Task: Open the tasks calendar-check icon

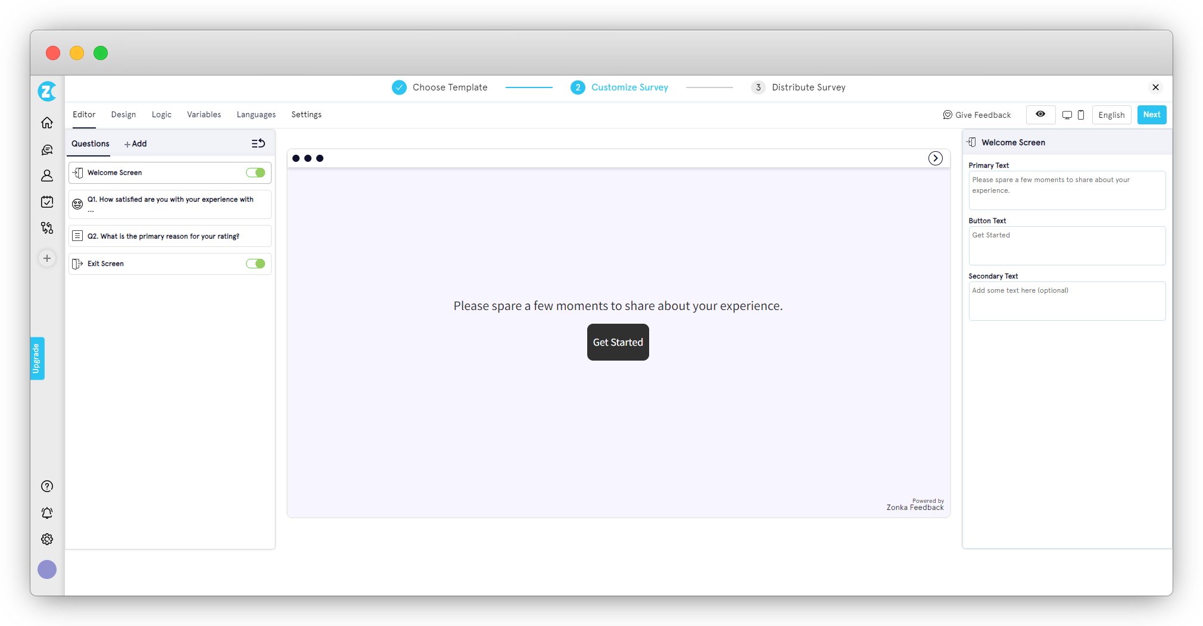Action: coord(47,202)
